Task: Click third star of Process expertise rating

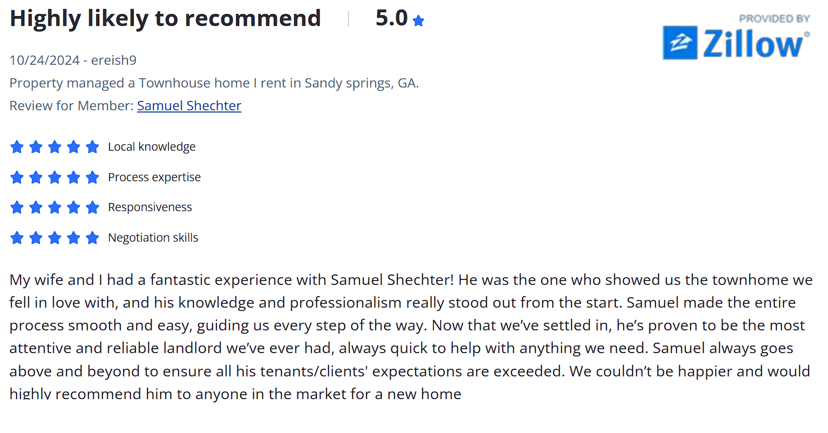Action: [x=54, y=177]
